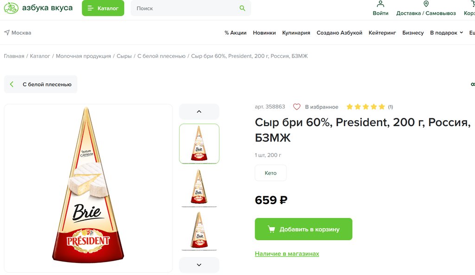Go to Молочная продукция breadcrumb
Image resolution: width=475 pixels, height=275 pixels.
pos(83,56)
